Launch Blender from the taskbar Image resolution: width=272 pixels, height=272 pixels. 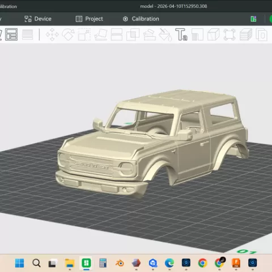(120, 263)
